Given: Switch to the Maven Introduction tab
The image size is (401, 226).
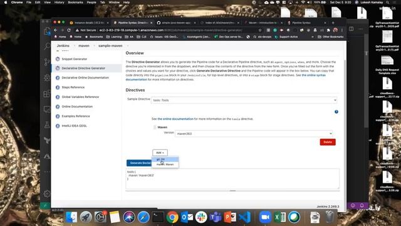Looking at the screenshot, I should 263,23.
